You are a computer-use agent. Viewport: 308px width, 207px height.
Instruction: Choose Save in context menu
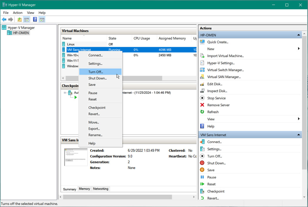(x=101, y=85)
